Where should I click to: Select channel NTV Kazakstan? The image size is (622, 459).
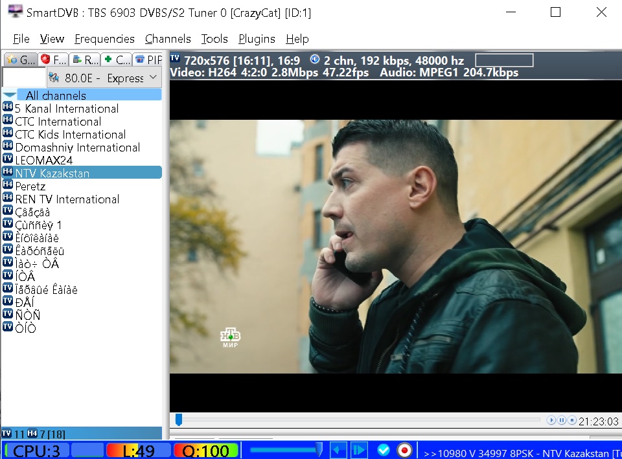[x=82, y=173]
